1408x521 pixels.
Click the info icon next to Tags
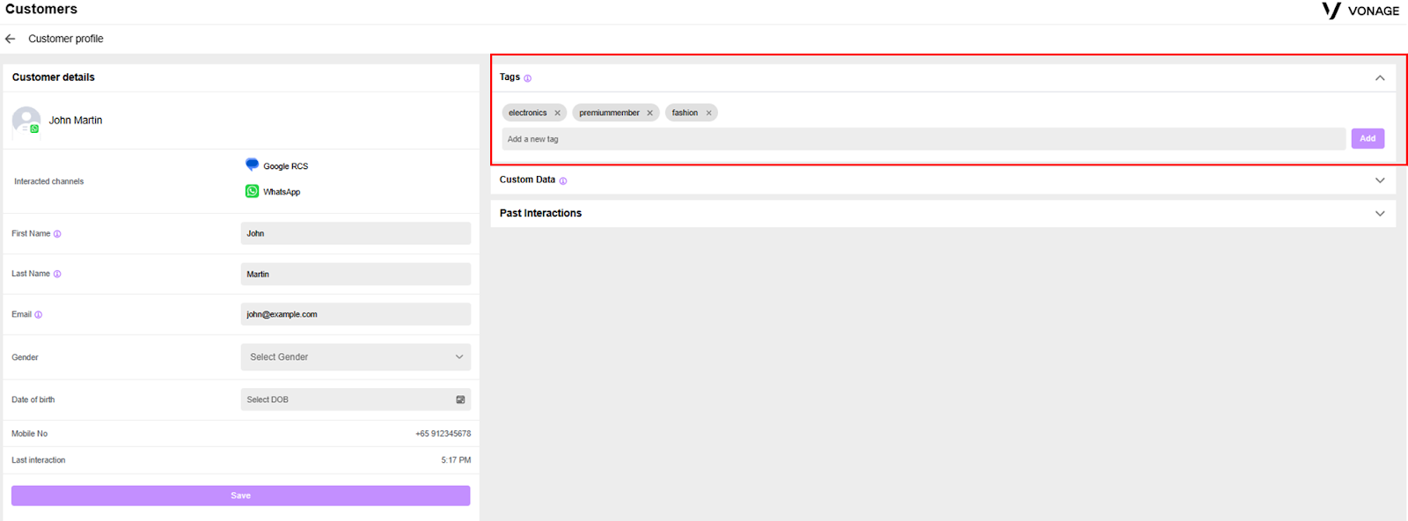pyautogui.click(x=528, y=78)
